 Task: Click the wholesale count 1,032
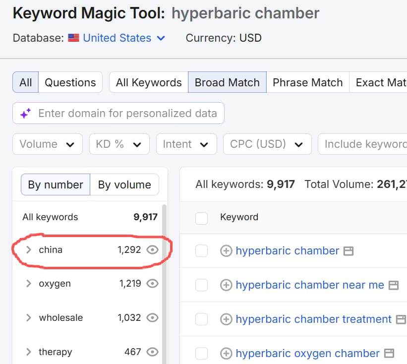coord(129,317)
